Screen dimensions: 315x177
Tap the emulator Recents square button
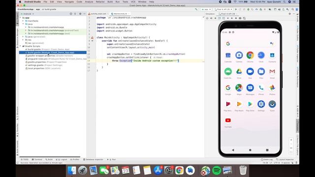(267, 150)
